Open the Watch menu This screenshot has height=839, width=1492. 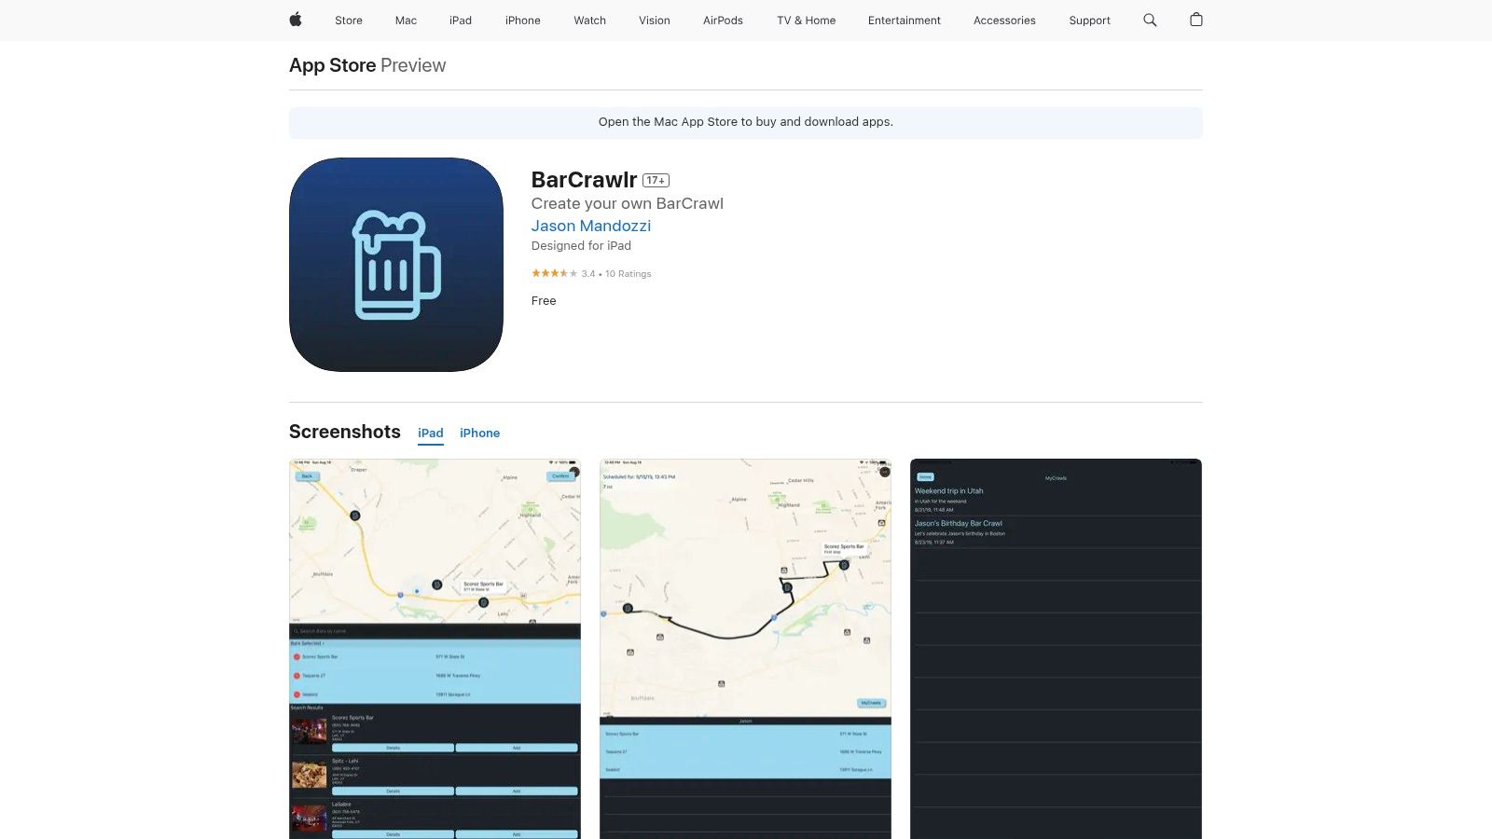point(589,21)
